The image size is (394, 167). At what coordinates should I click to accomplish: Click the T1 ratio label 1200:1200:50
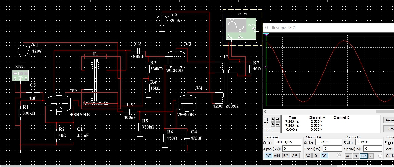pyautogui.click(x=95, y=103)
